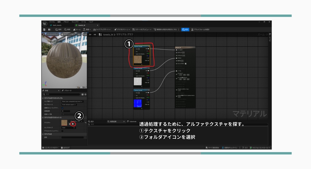Click the ベースカラー input pin on result node
Image resolution: width=311 pixels, height=169 pixels.
click(x=176, y=50)
